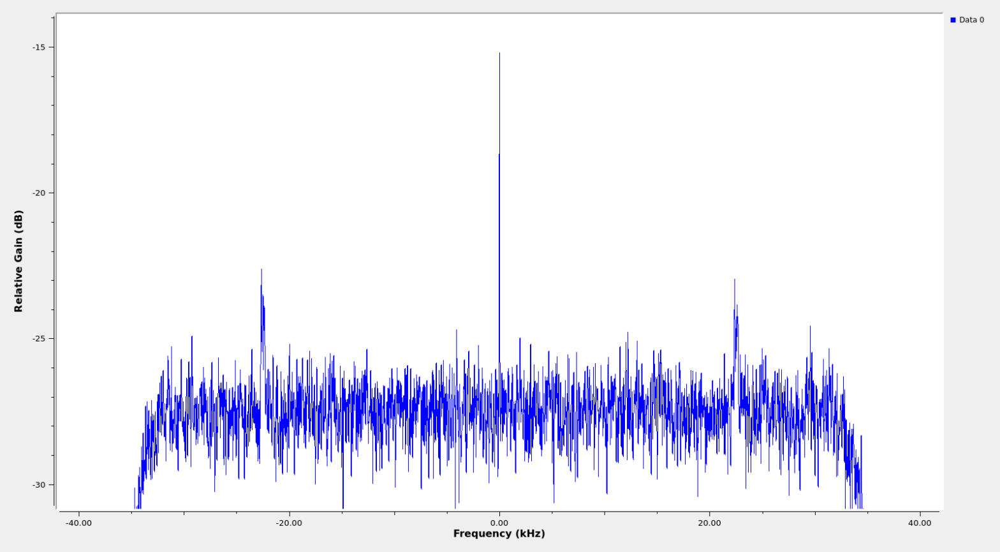Click the Relative Gain (dB) axis title
This screenshot has width=1000, height=552.
click(x=18, y=261)
